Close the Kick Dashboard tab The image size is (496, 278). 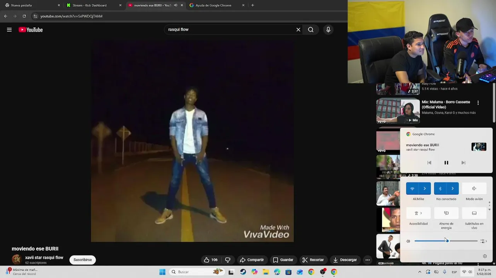[120, 5]
